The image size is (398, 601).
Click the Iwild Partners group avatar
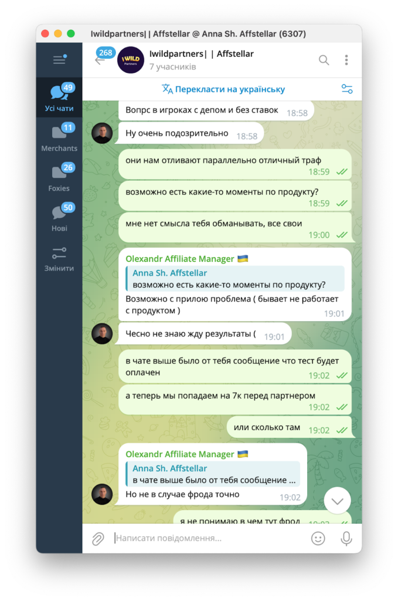point(131,60)
